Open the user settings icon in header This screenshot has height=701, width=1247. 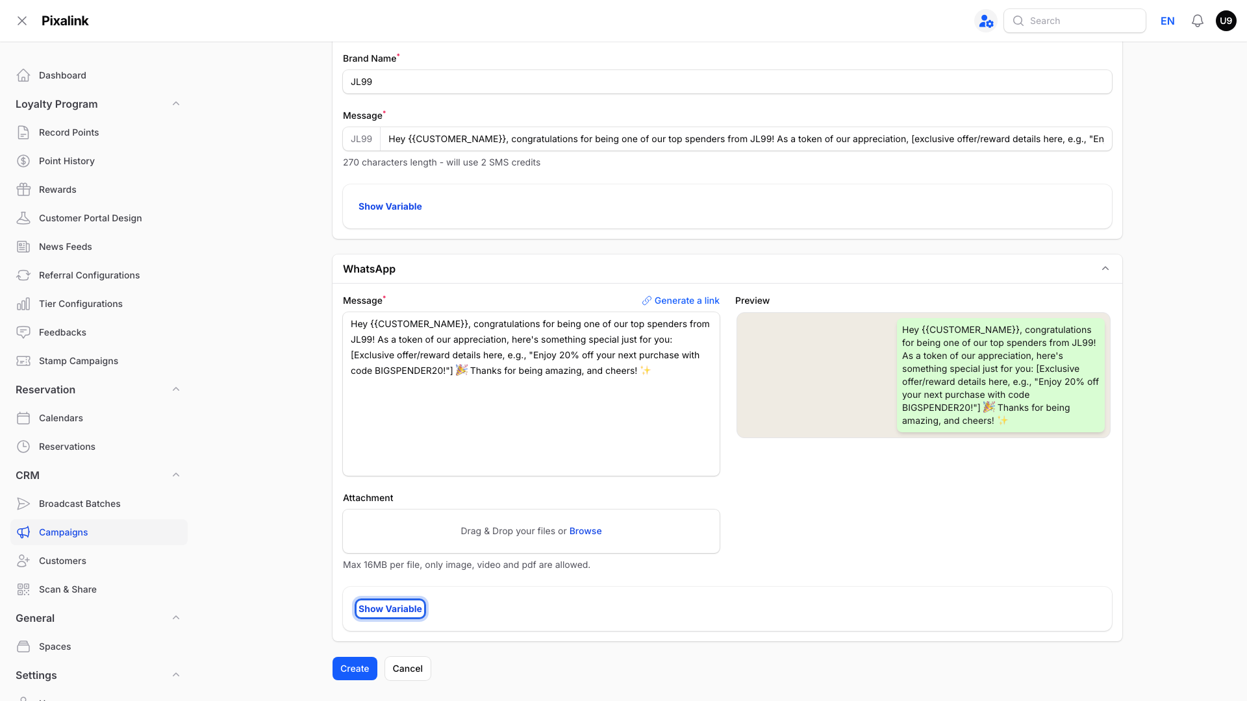tap(986, 21)
